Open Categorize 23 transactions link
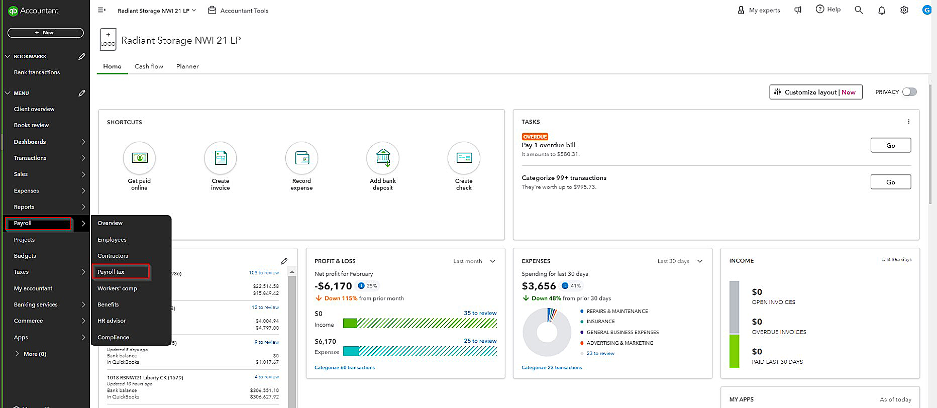 pyautogui.click(x=552, y=367)
